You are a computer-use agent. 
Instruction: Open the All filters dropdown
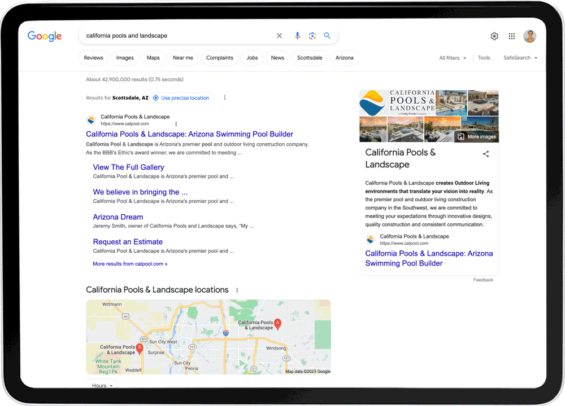452,58
